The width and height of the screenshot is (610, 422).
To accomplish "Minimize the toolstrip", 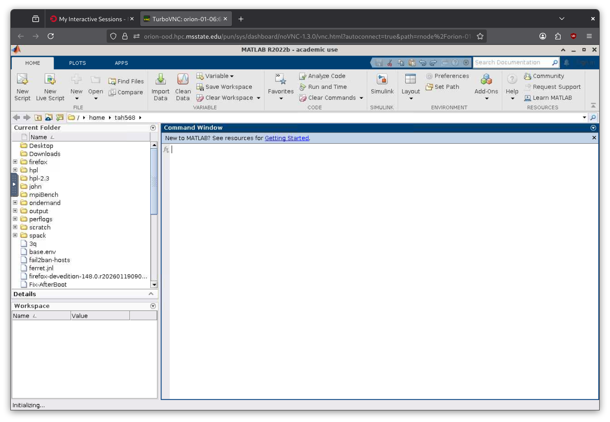I will pos(593,105).
